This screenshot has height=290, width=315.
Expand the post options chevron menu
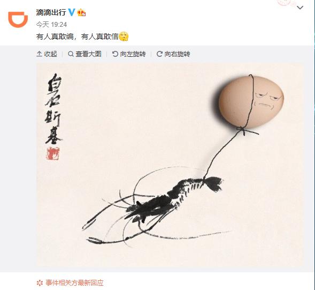click(300, 8)
